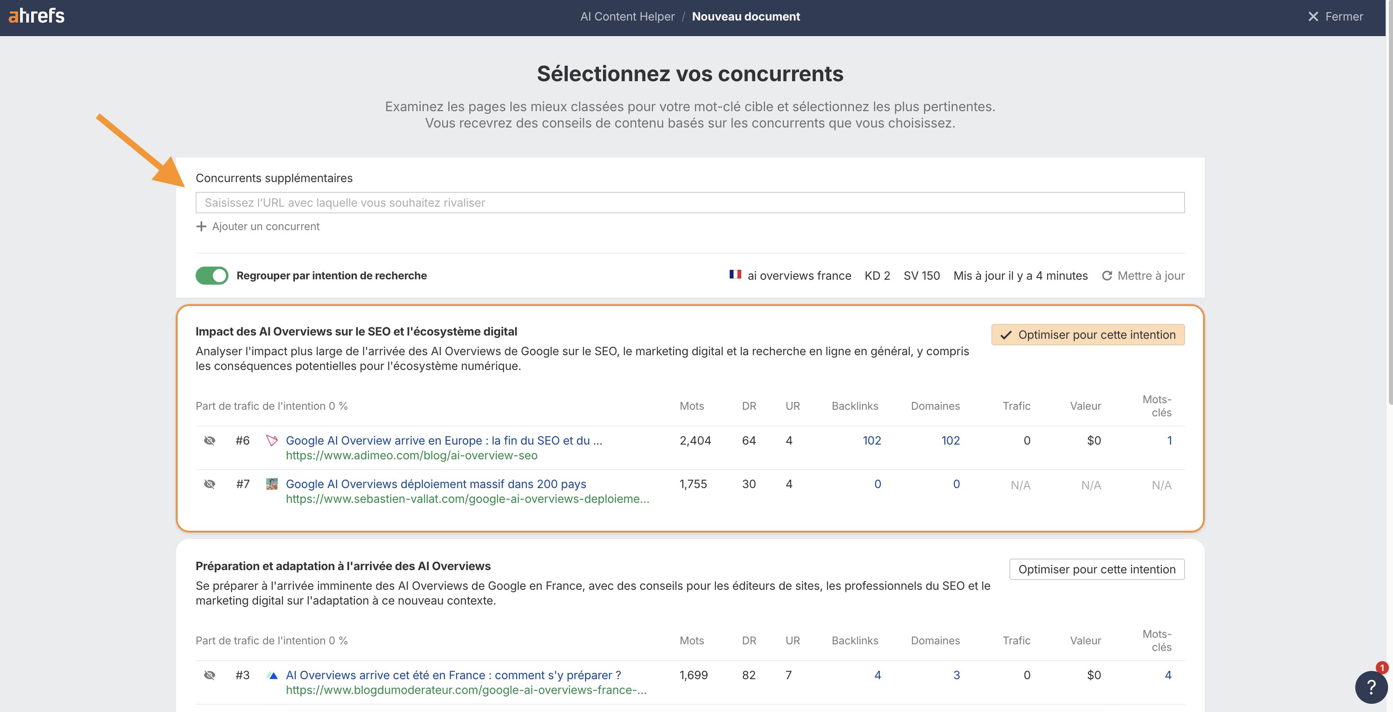1393x712 pixels.
Task: Open AI Content Helper breadcrumb
Action: click(x=627, y=16)
